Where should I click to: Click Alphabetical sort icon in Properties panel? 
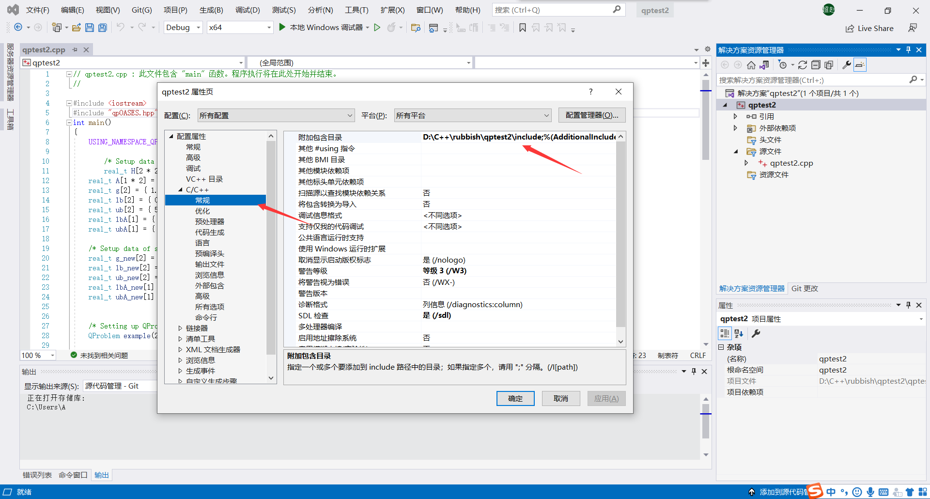(x=739, y=333)
